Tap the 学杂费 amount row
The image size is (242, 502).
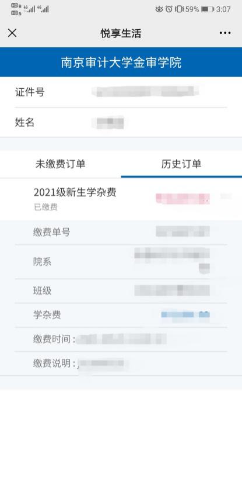click(121, 315)
